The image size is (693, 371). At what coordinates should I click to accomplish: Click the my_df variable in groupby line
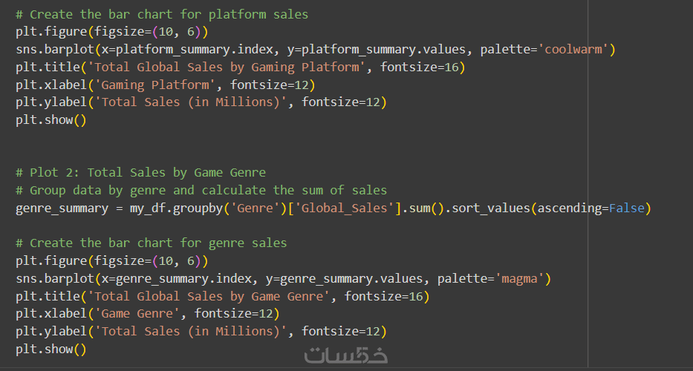click(148, 209)
